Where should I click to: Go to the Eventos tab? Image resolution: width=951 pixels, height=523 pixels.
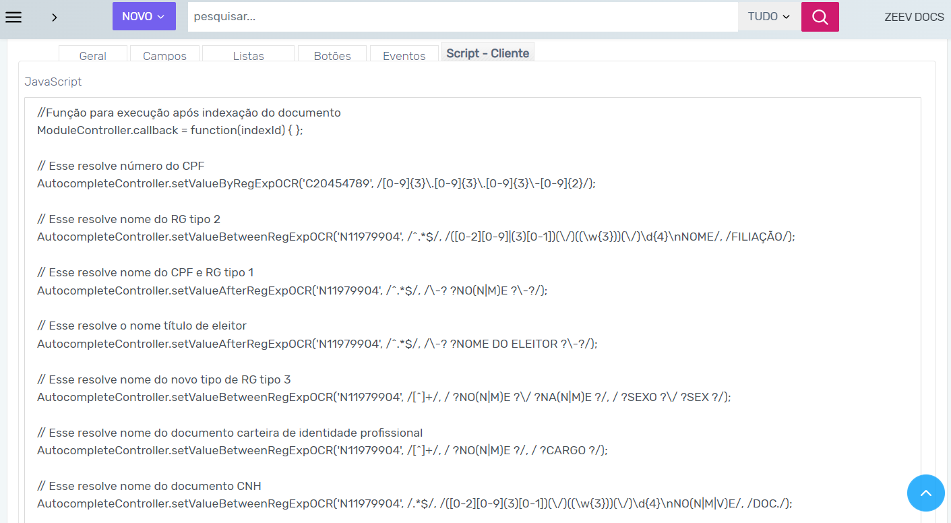[x=404, y=55]
